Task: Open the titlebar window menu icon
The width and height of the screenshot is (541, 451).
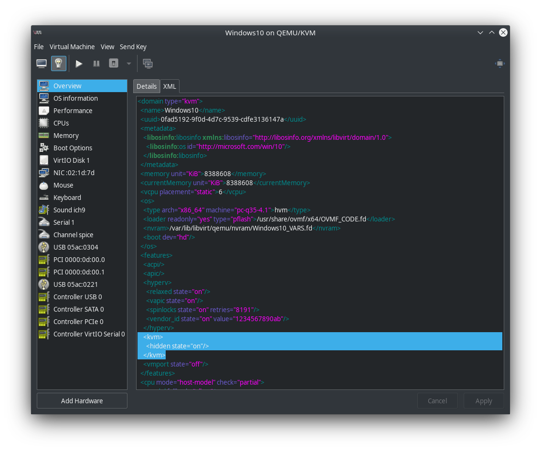Action: [x=38, y=33]
